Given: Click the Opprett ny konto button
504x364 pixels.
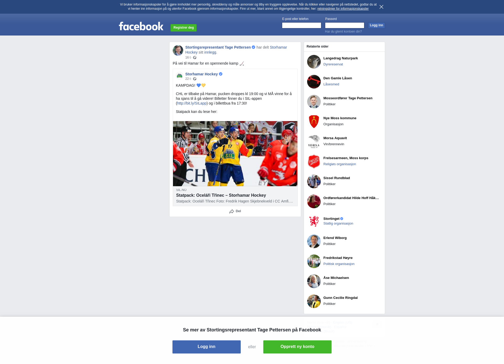Looking at the screenshot, I should (x=297, y=347).
